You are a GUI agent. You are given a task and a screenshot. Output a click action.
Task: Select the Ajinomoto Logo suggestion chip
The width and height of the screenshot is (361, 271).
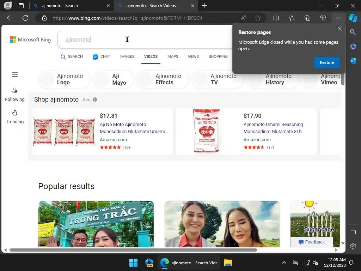coord(64,79)
